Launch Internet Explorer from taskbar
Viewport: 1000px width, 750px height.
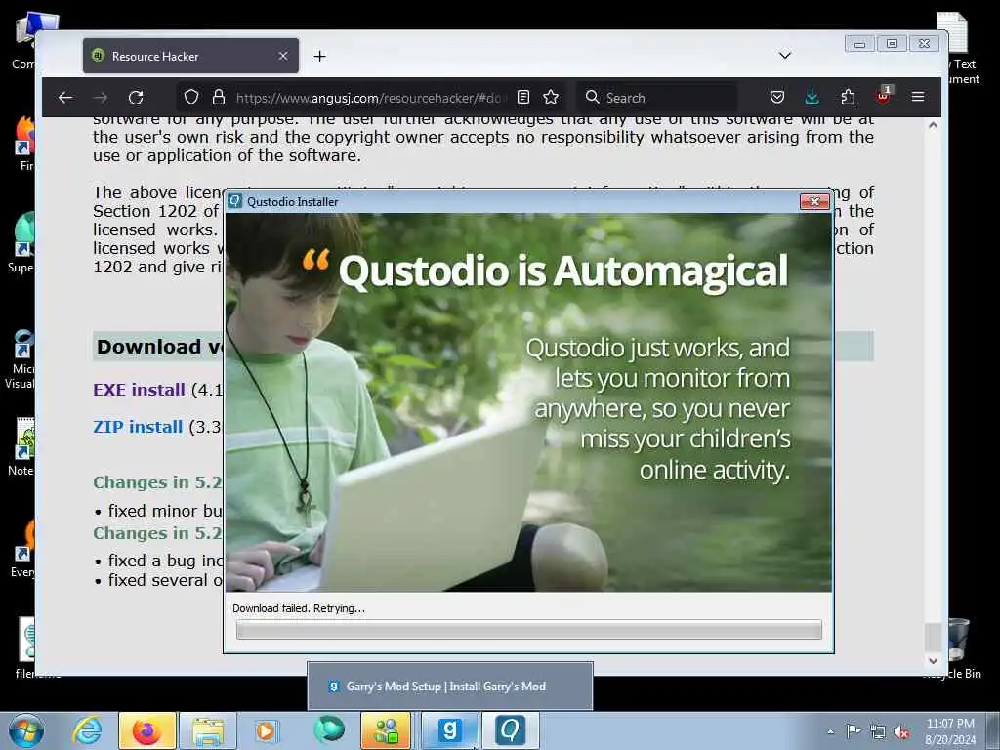87,730
